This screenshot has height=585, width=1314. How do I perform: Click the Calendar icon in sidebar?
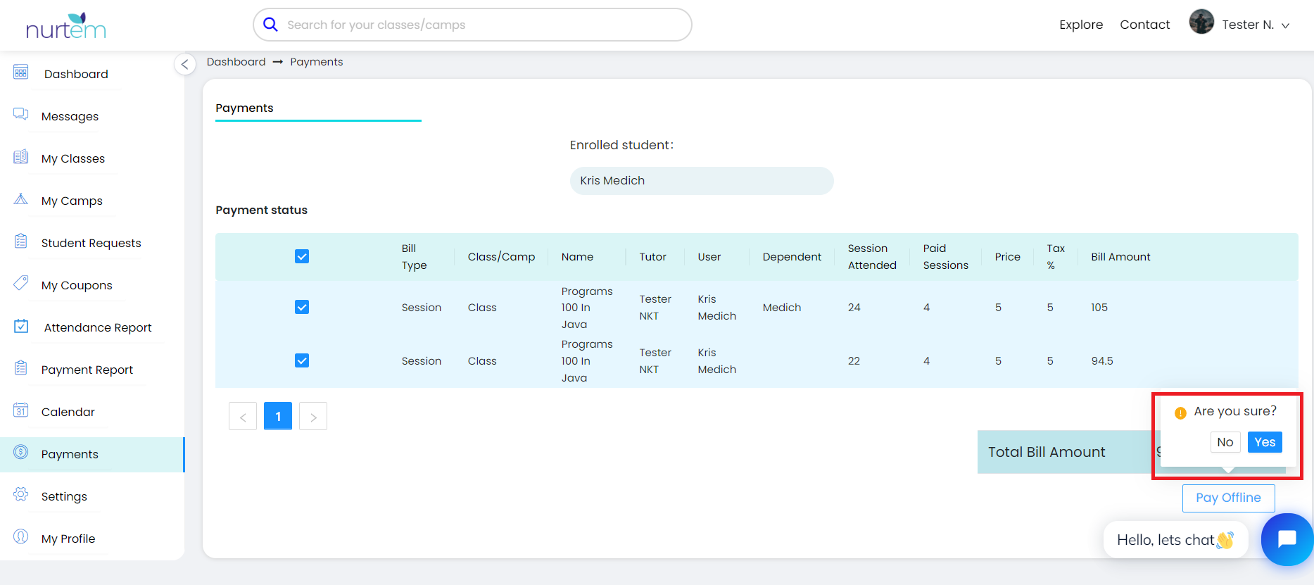click(x=21, y=410)
